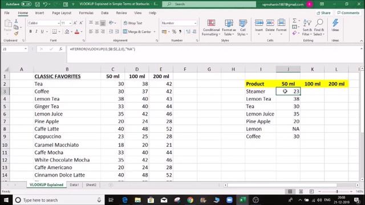The image size is (365, 205).
Task: Expand the formula bar chevron
Action: [x=361, y=49]
